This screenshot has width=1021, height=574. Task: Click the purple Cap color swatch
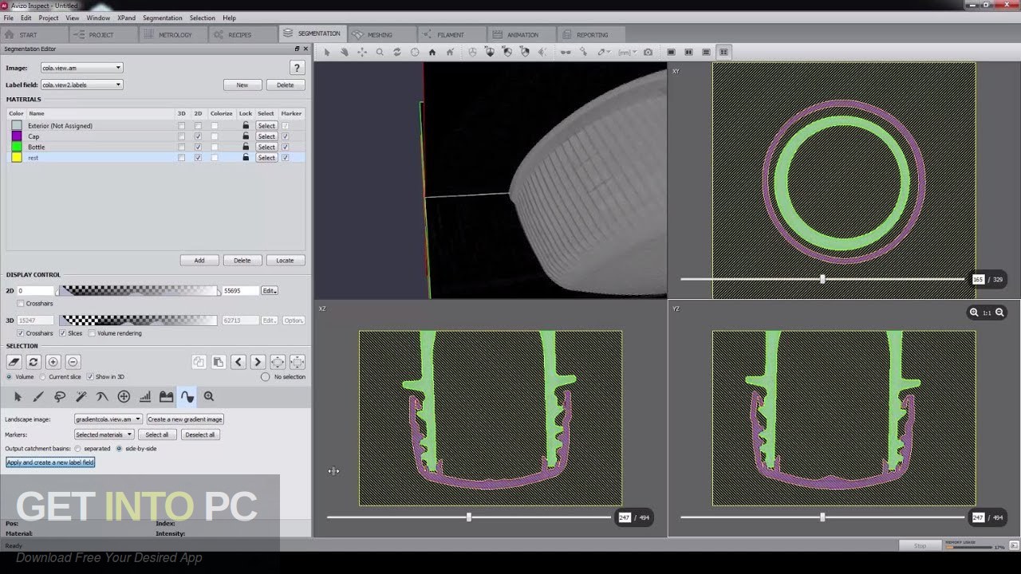(17, 136)
